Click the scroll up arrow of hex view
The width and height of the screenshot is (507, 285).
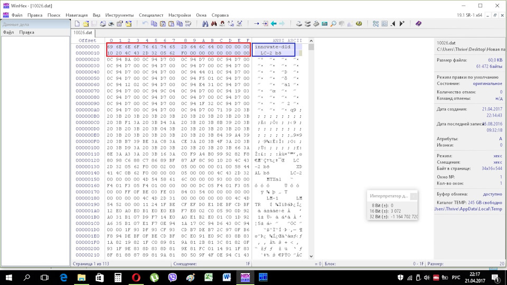[x=311, y=41]
